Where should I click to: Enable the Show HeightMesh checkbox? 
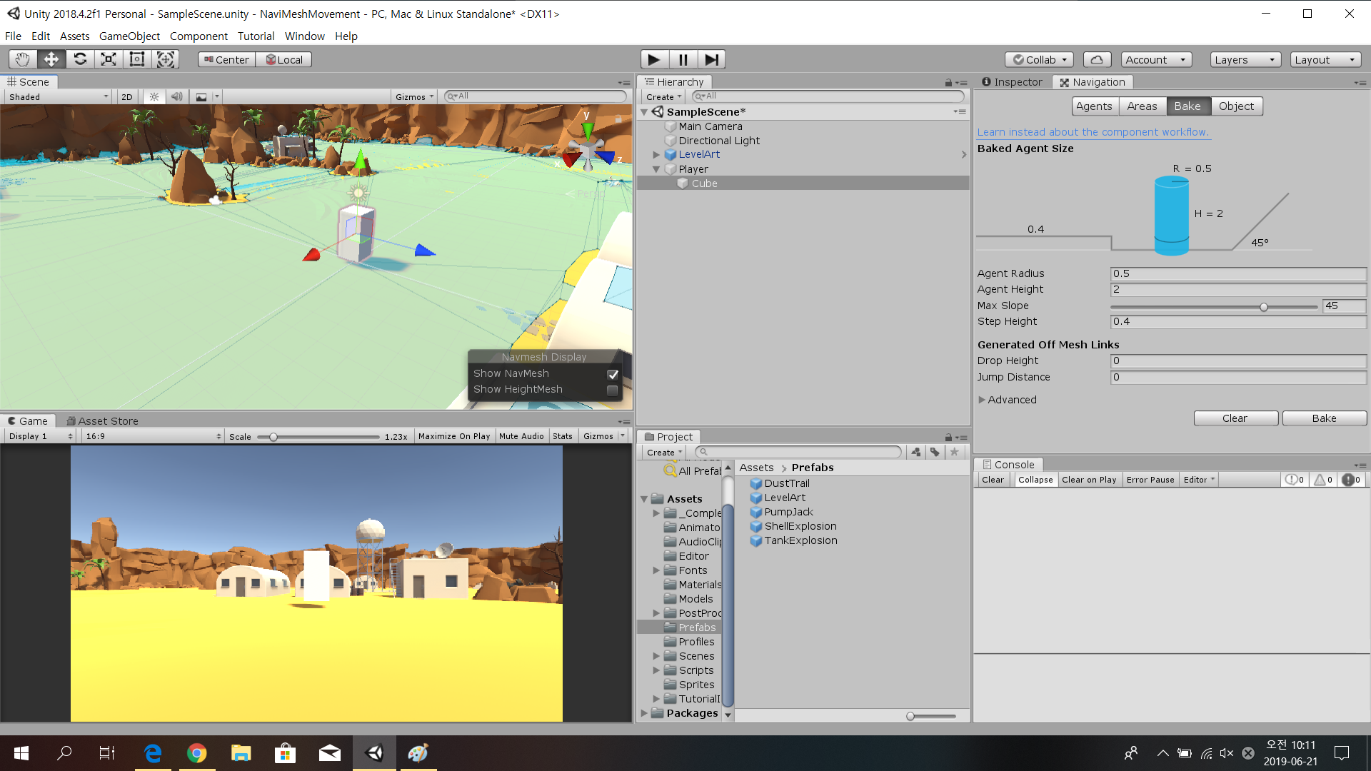(612, 390)
